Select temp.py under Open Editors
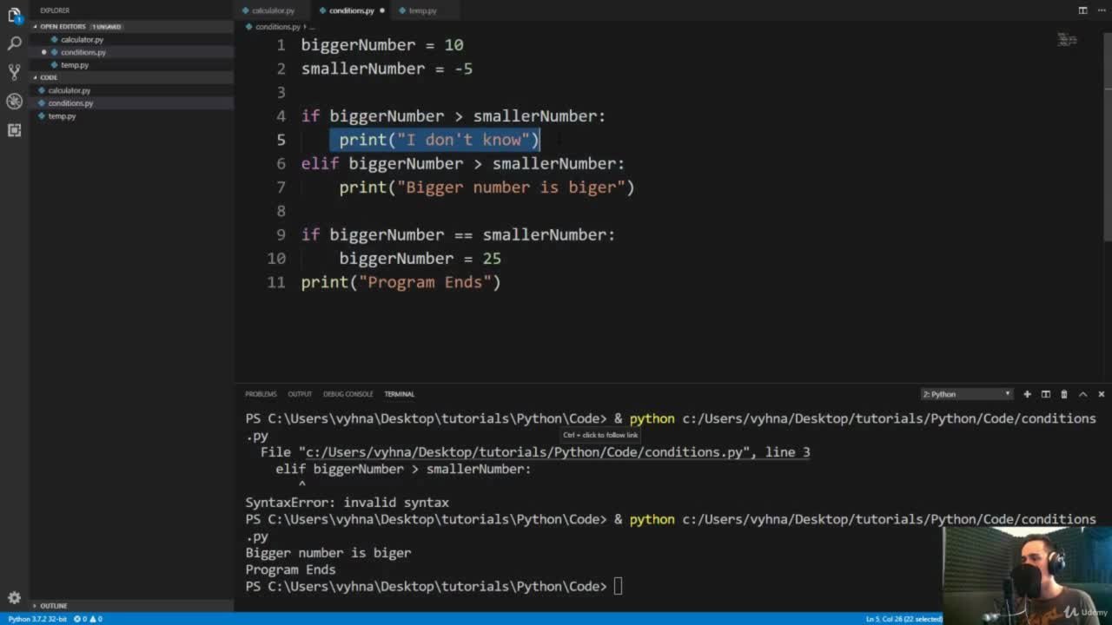1112x625 pixels. (132, 65)
